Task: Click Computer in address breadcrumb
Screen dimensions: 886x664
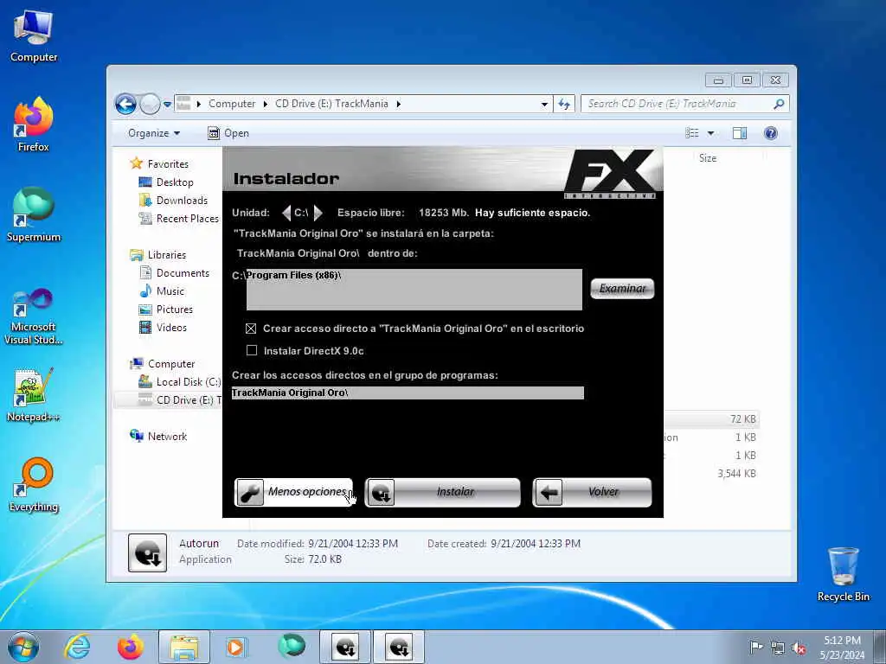Action: (232, 104)
